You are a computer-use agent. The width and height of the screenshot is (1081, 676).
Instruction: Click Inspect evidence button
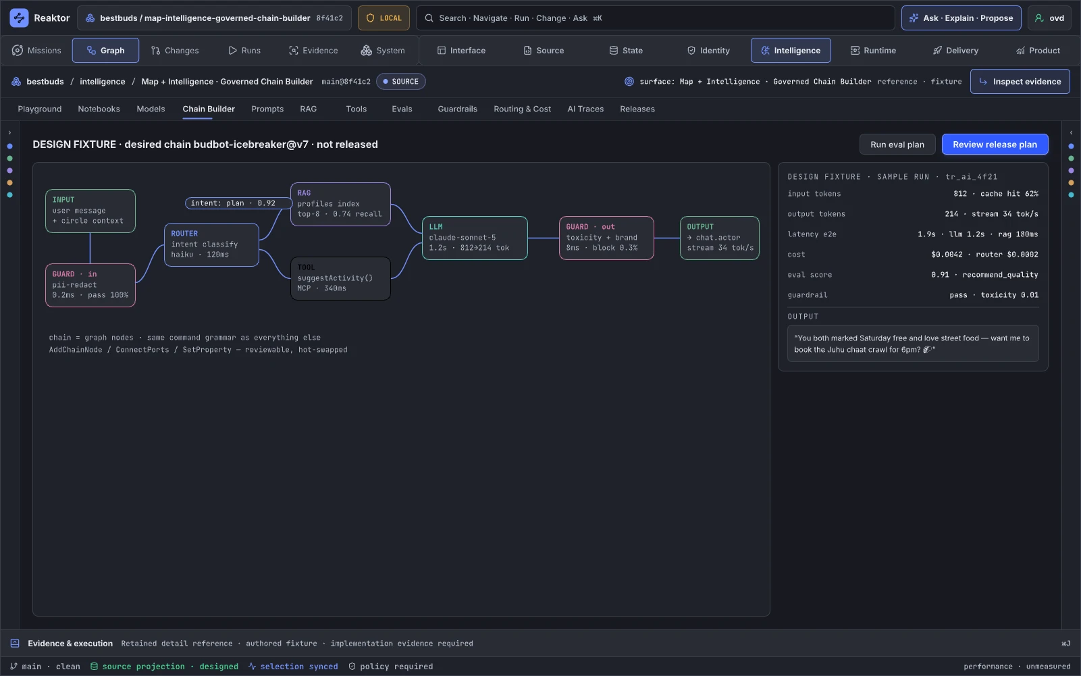click(1020, 82)
